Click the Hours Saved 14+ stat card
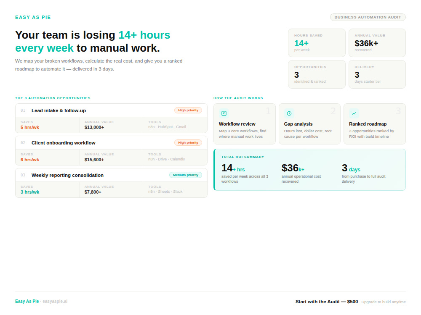Screen dimensions: 421x315 coord(317,43)
